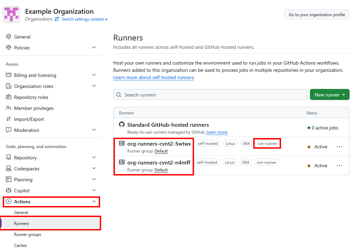Click the Policies scale icon
This screenshot has width=354, height=250.
click(9, 48)
